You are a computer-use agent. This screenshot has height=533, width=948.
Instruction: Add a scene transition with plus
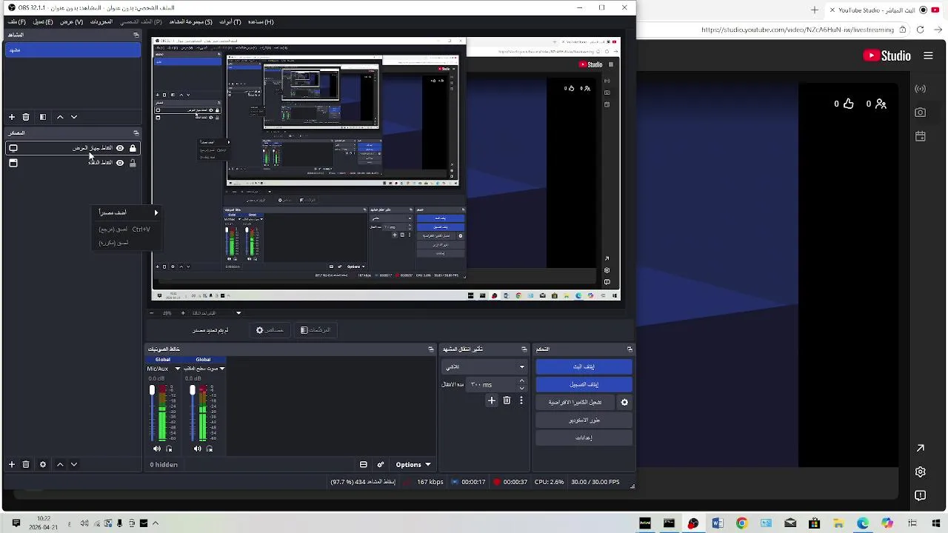pos(491,400)
